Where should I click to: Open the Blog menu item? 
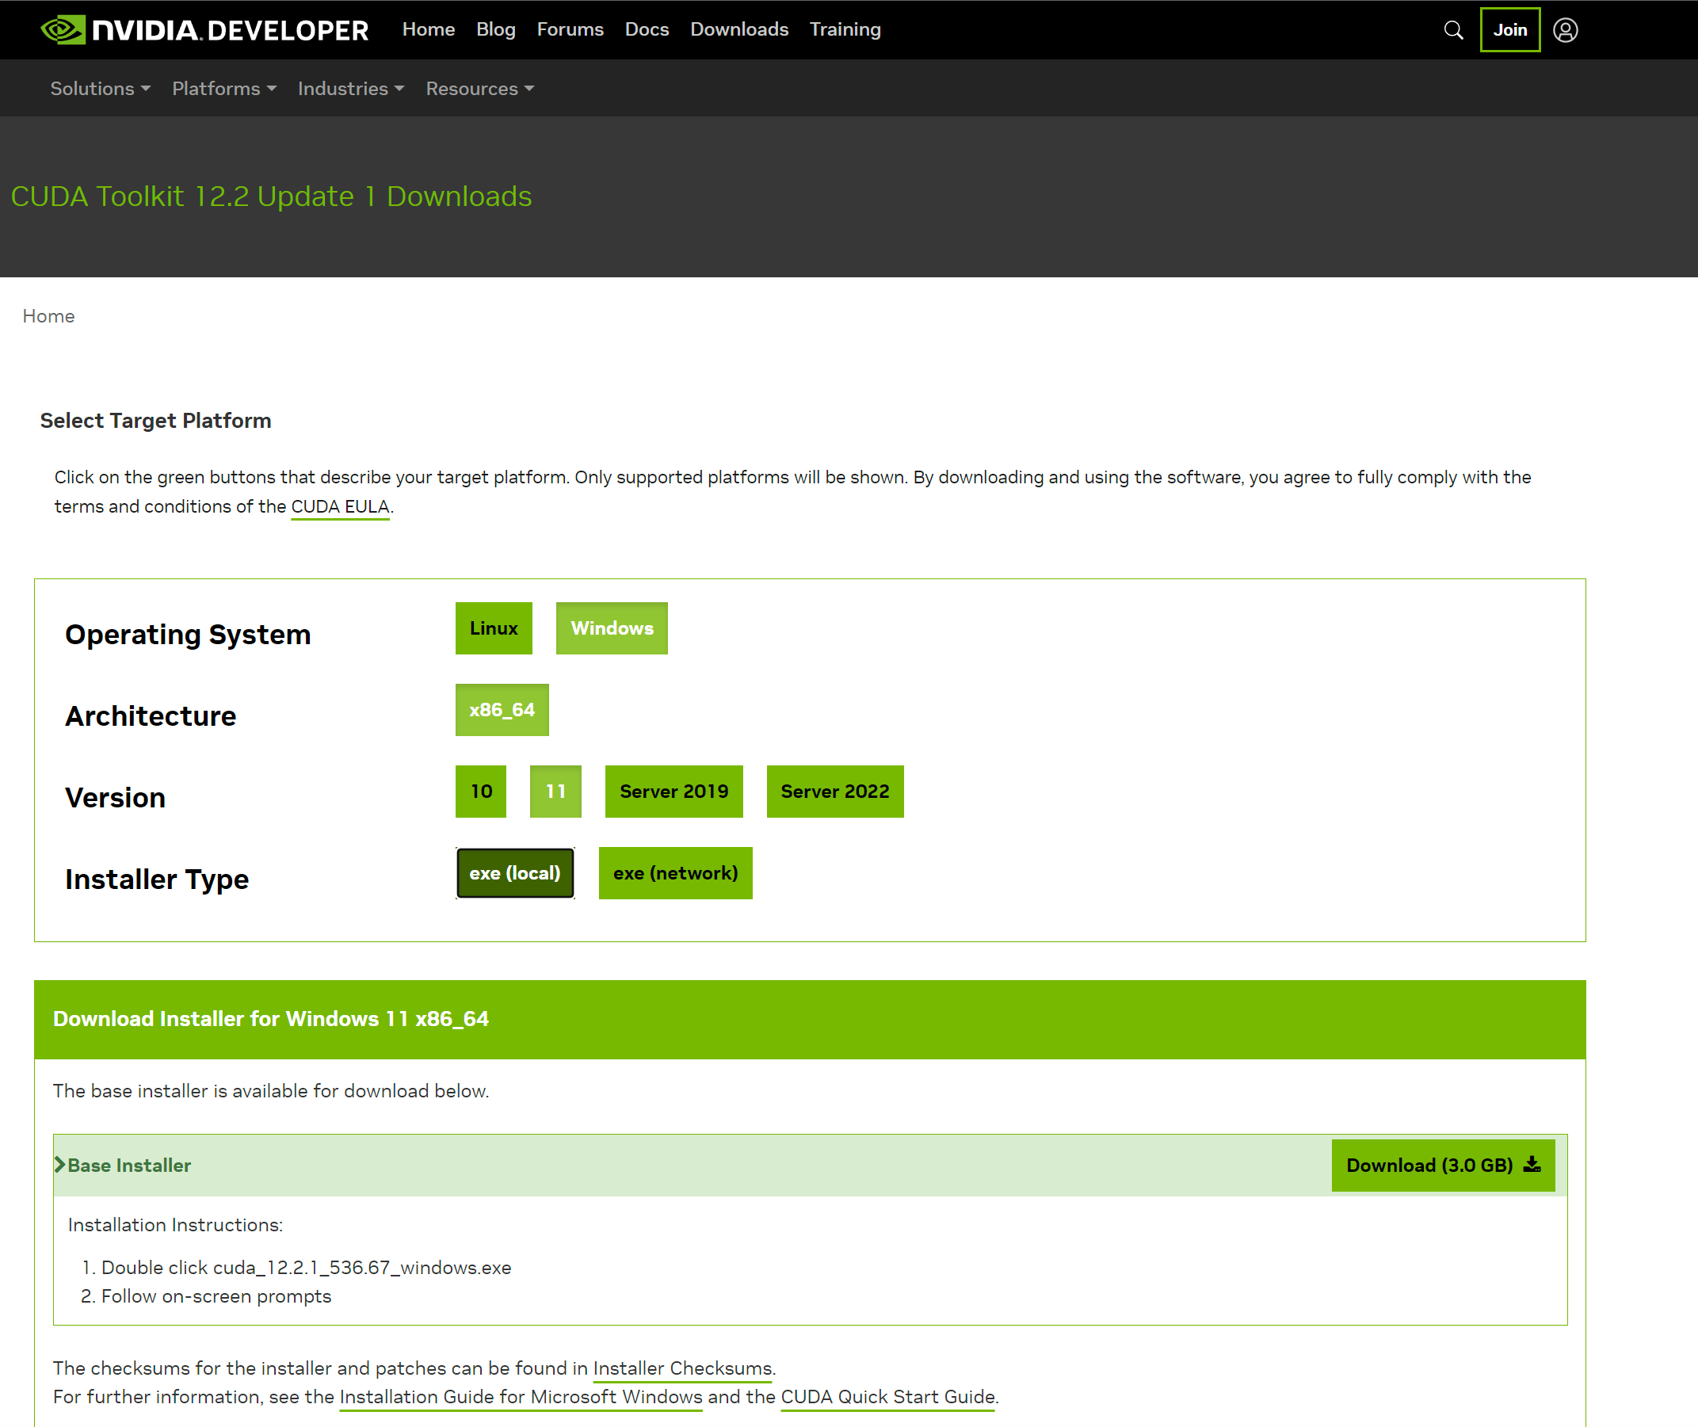pyautogui.click(x=496, y=29)
